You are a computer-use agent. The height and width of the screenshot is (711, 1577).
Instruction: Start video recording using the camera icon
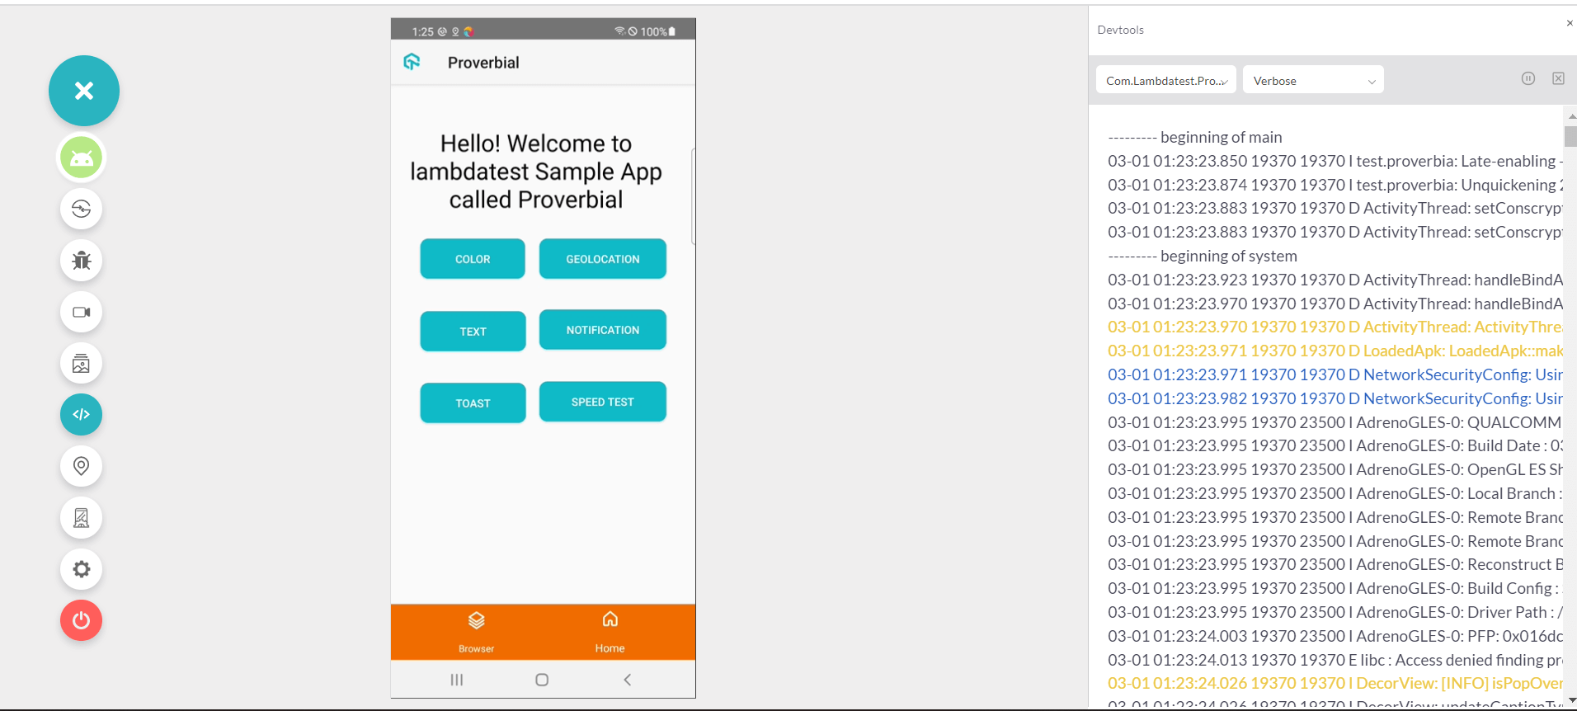[81, 312]
